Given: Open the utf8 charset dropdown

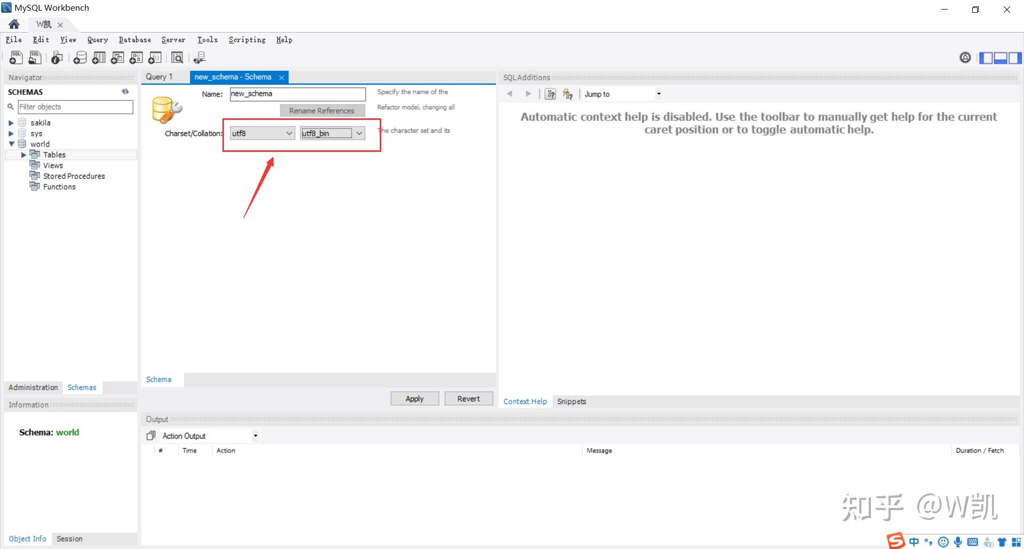Looking at the screenshot, I should coord(262,133).
